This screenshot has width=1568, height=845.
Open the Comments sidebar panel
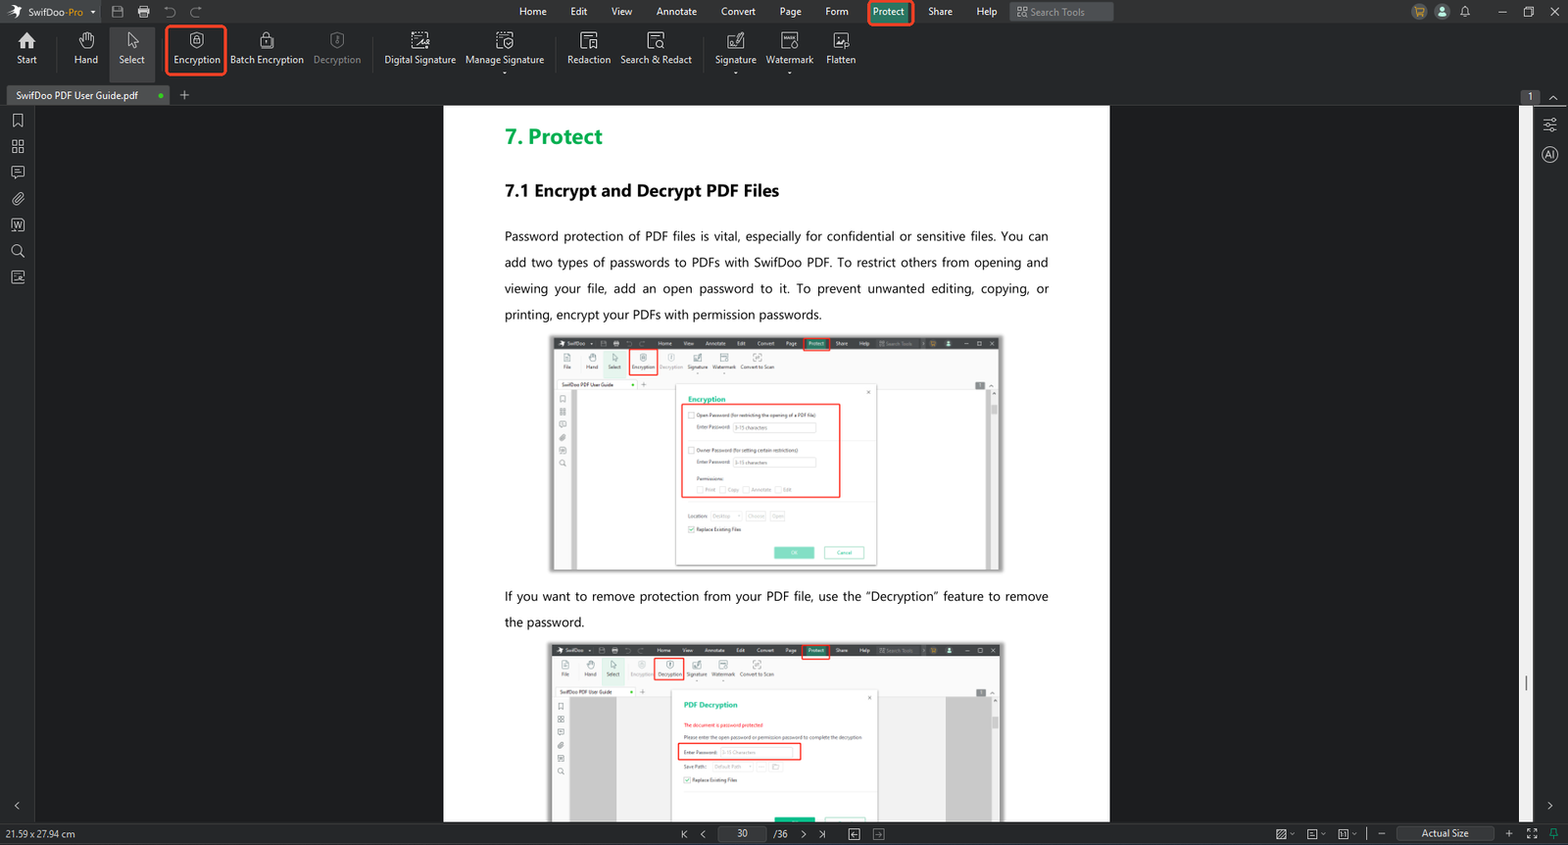(18, 173)
